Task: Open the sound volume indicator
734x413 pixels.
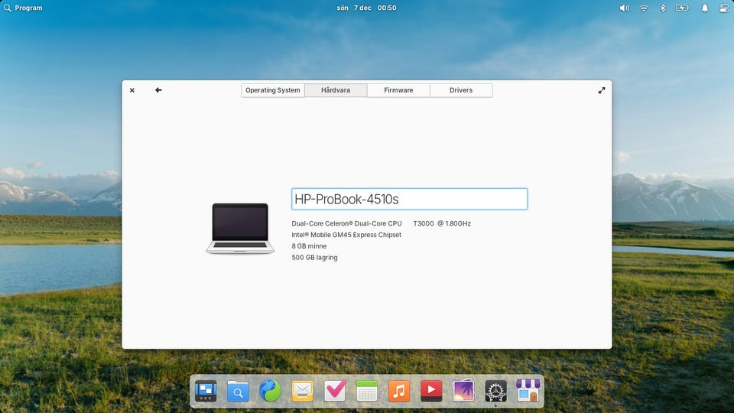Action: pos(624,8)
